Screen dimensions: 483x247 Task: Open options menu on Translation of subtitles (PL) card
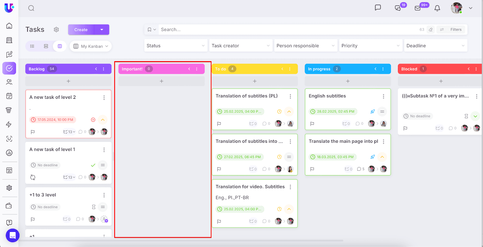coord(290,96)
